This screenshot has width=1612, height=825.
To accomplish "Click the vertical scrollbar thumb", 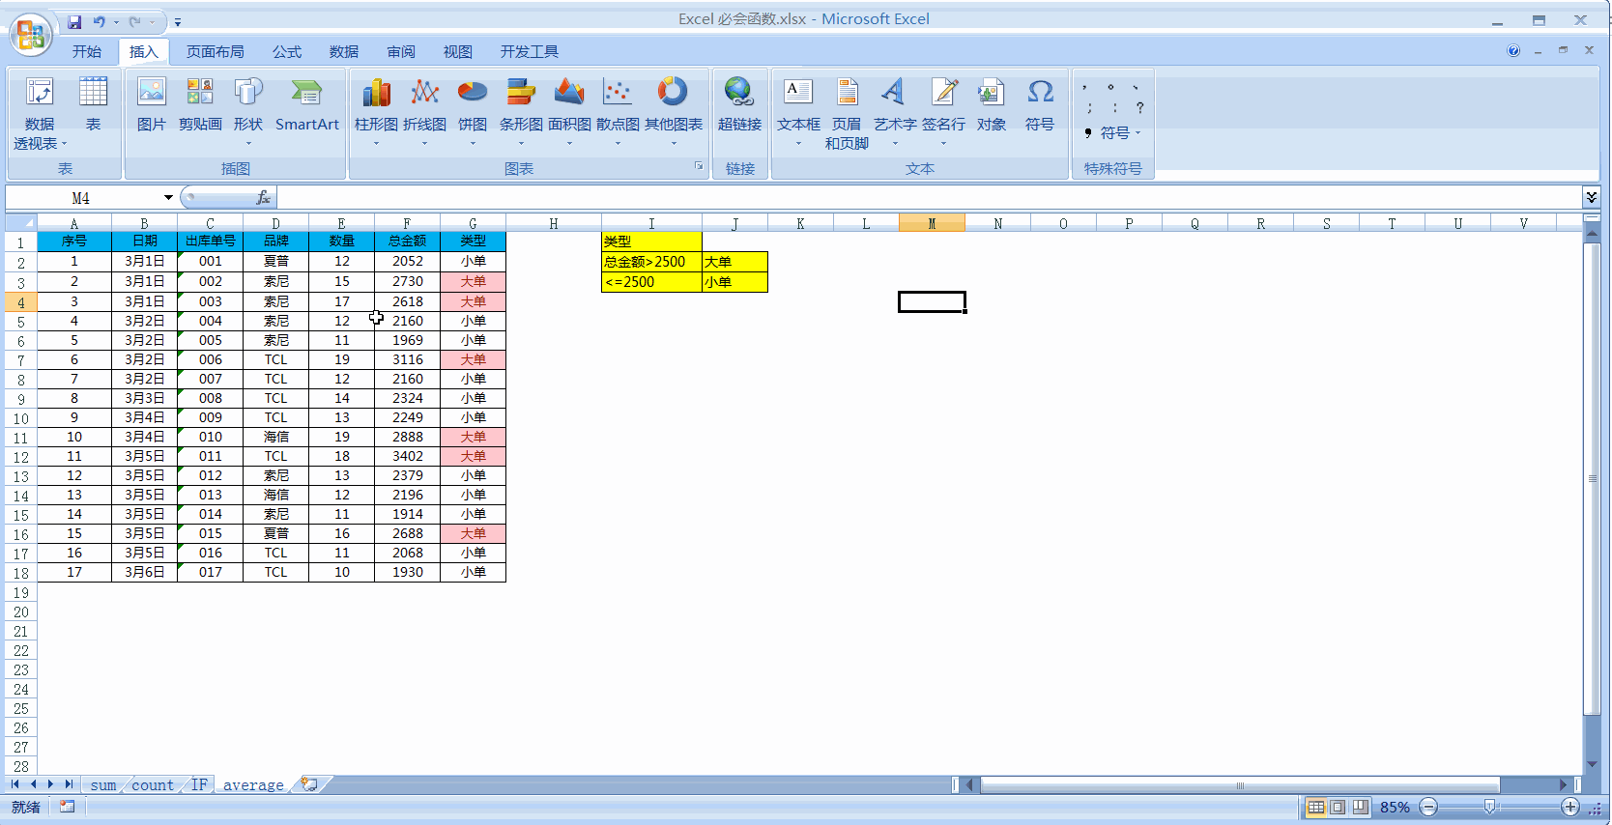I will tap(1592, 478).
